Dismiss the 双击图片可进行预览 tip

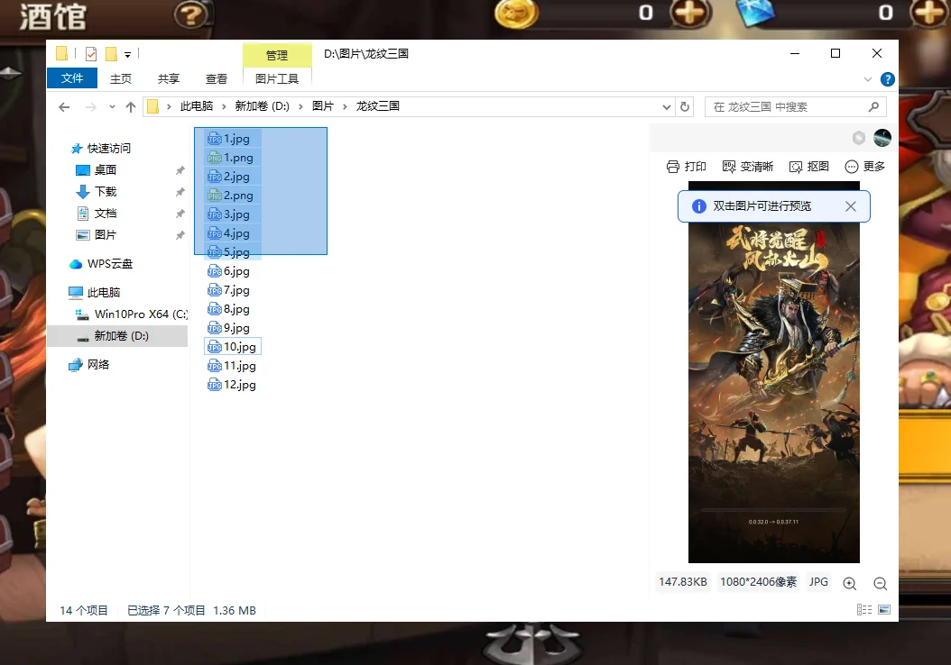(x=851, y=206)
